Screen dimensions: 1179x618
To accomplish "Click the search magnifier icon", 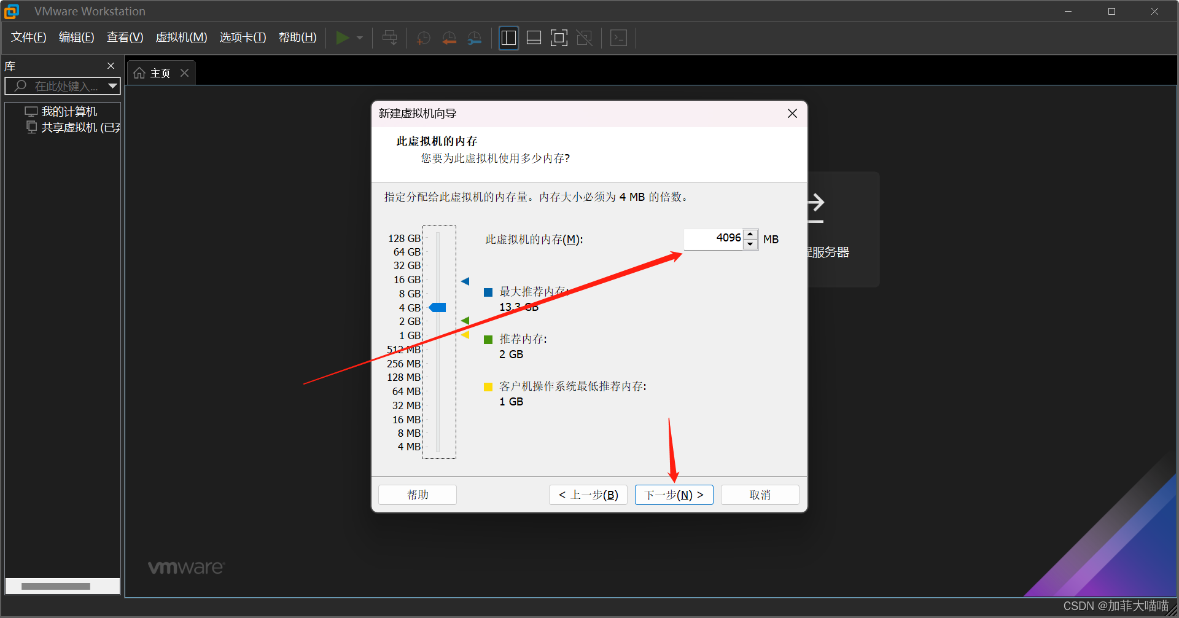I will pos(20,86).
